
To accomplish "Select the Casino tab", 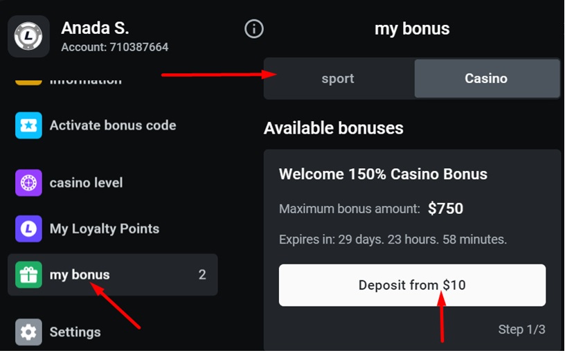I will point(486,79).
